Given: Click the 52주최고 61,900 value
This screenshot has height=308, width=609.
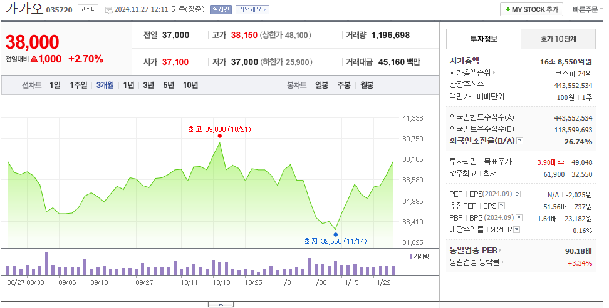Looking at the screenshot, I should tap(554, 175).
